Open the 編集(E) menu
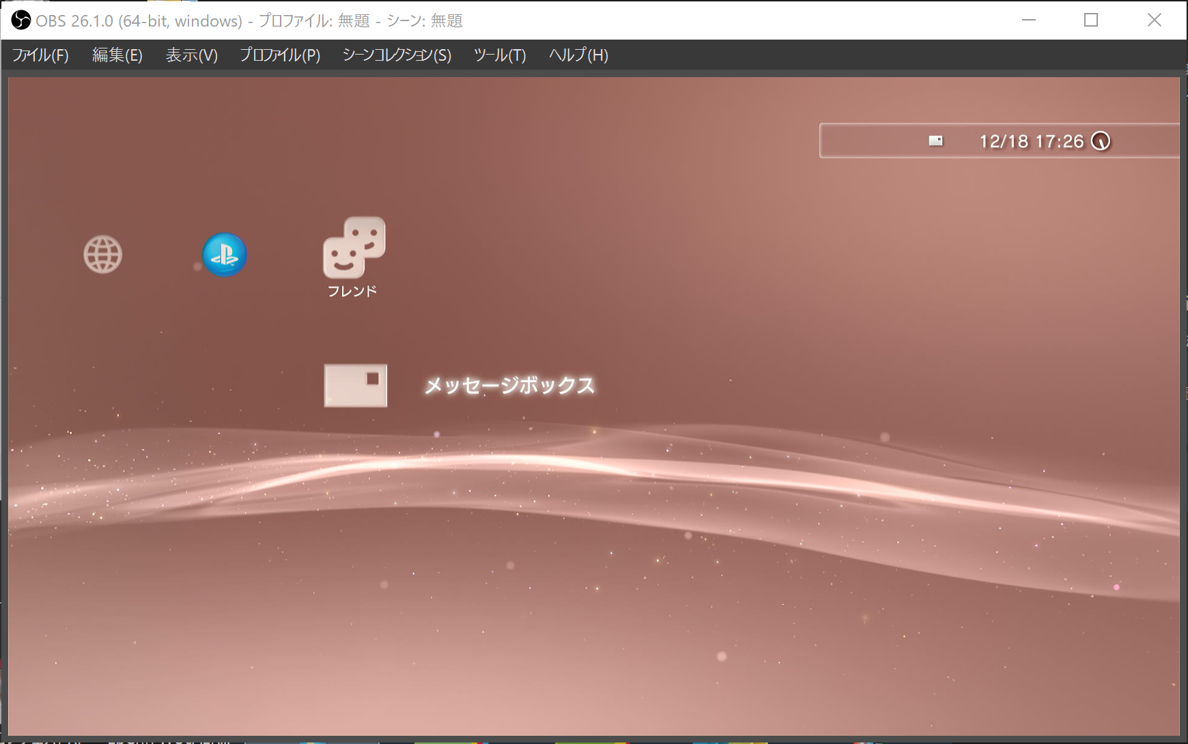Screen dimensions: 1188x744 click(x=117, y=55)
